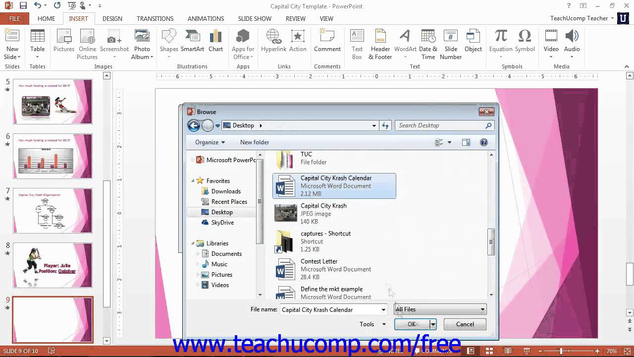Select Recent Places in navigation pane
Viewport: 634px width, 357px height.
(x=229, y=202)
